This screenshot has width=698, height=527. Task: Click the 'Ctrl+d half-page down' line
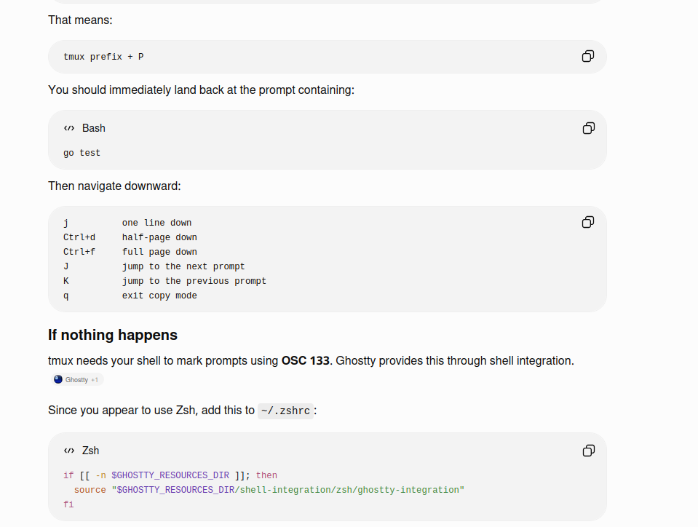click(x=130, y=237)
